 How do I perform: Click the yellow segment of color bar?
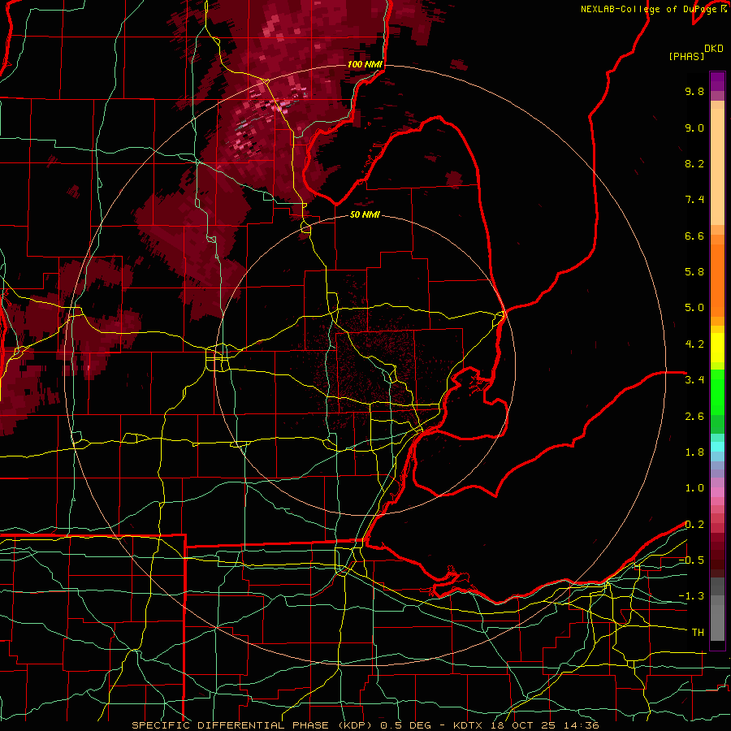[x=717, y=348]
